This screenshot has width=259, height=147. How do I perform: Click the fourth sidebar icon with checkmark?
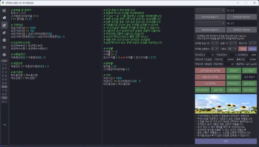click(x=5, y=32)
